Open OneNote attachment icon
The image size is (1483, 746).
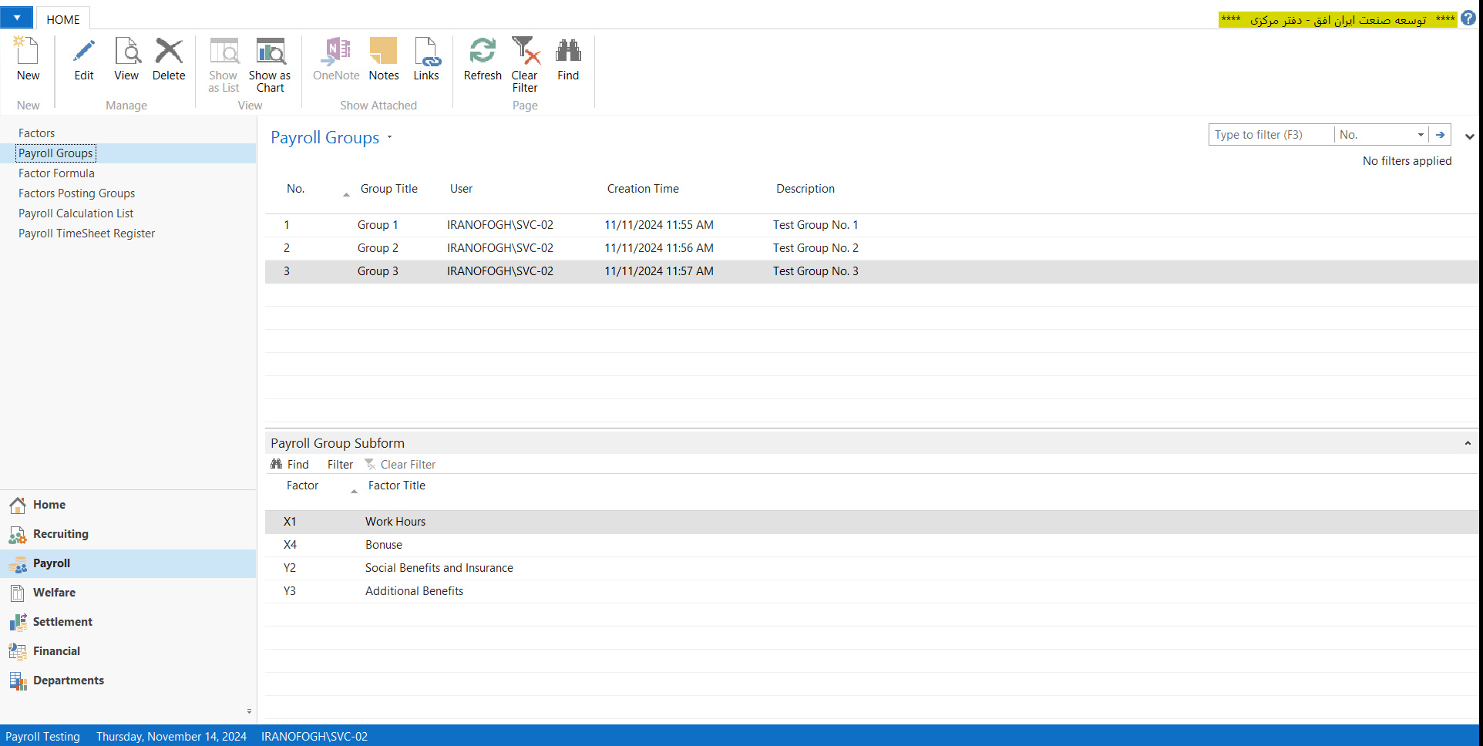point(336,52)
